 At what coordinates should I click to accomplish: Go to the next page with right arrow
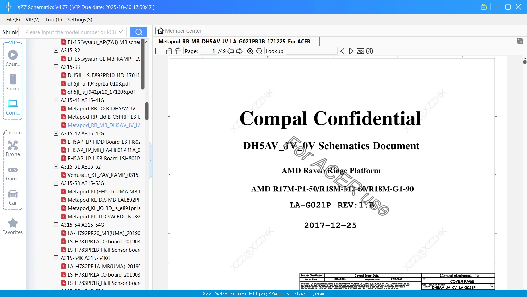239,51
